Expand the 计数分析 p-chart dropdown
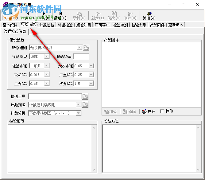This screenshot has width=205, height=180. [x=79, y=113]
